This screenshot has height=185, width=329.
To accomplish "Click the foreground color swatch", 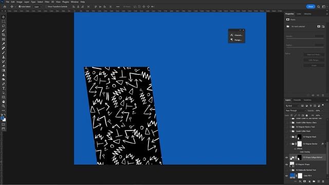I will point(2,118).
